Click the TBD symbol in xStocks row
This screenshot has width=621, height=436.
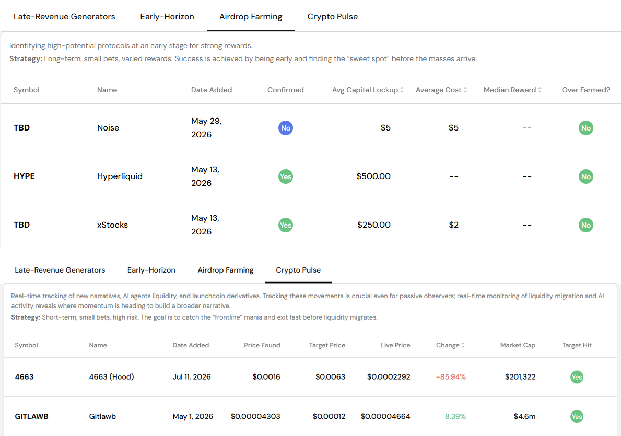coord(22,225)
